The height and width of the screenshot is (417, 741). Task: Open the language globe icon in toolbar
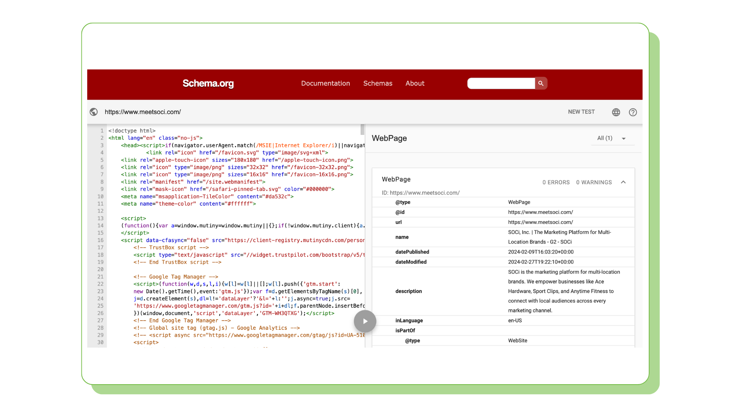pos(616,112)
